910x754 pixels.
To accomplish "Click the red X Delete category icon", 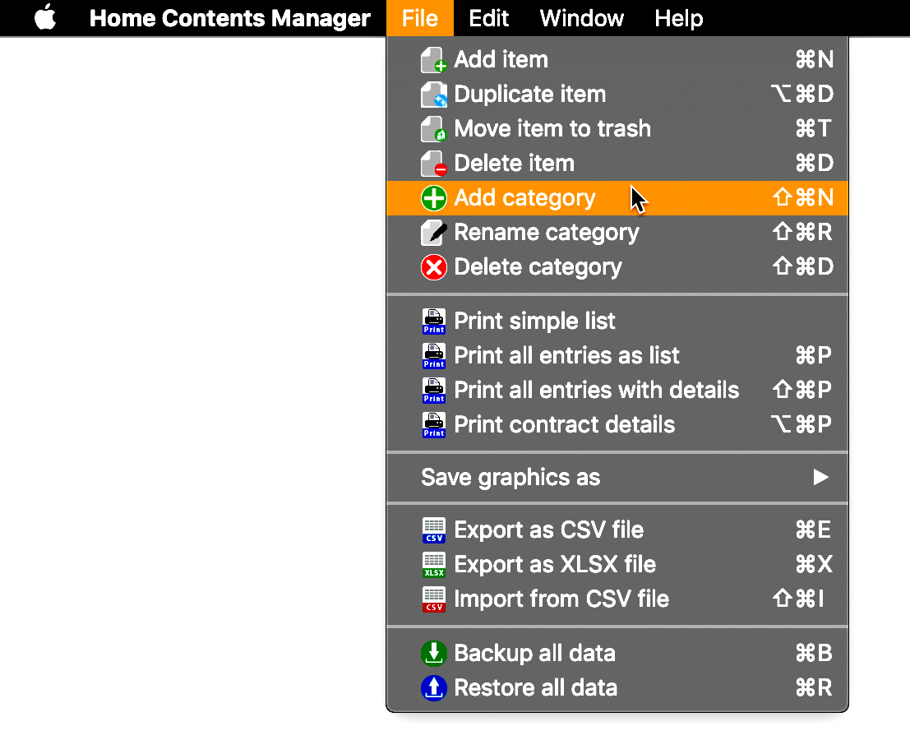I will click(x=433, y=267).
